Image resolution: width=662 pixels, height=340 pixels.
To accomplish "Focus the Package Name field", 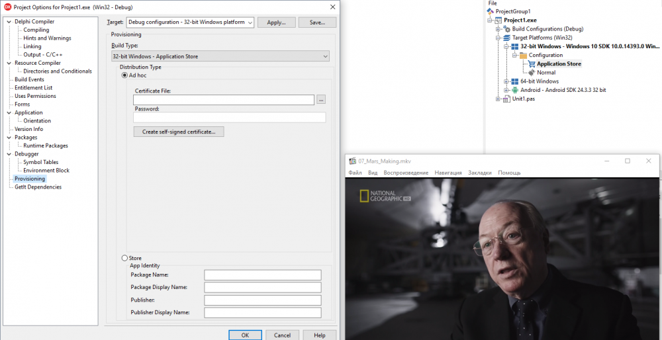I will tap(263, 275).
